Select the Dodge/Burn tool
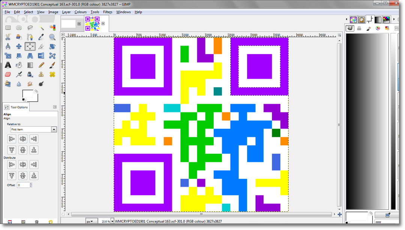 pos(41,84)
